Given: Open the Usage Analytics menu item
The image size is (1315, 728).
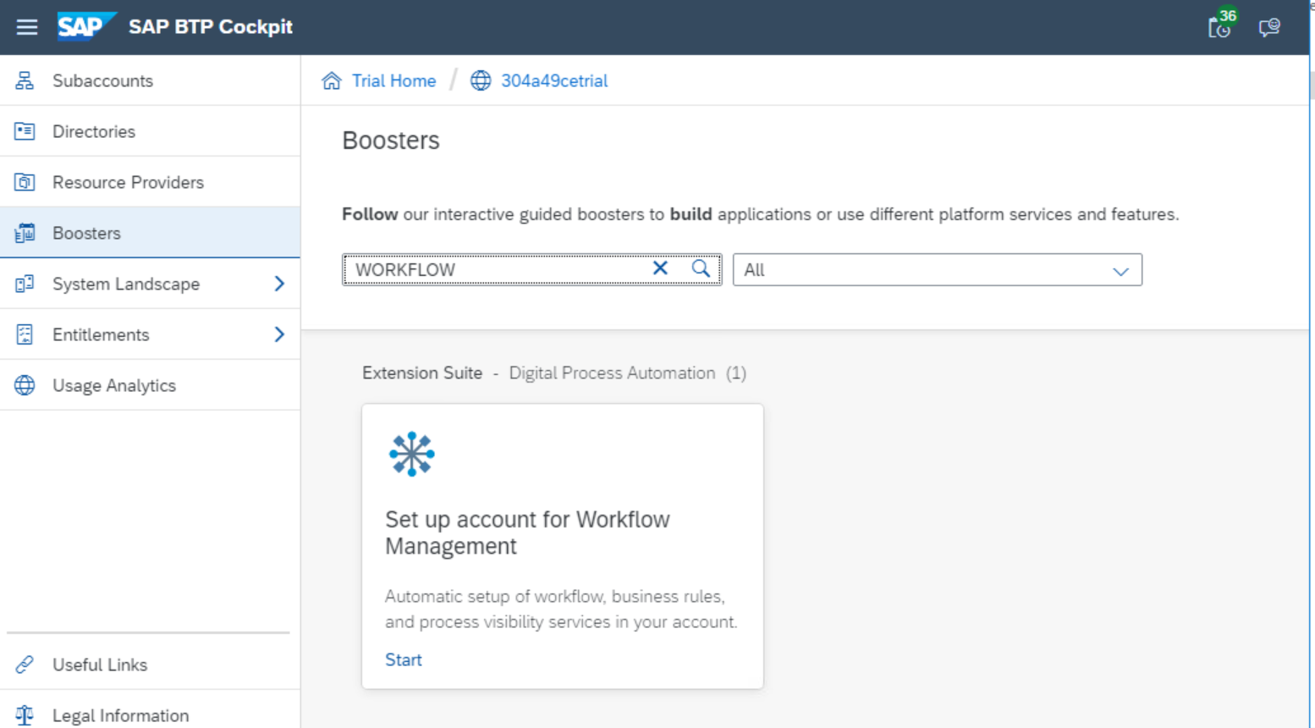Looking at the screenshot, I should [x=150, y=385].
